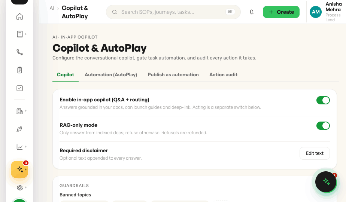
Task: Expand the documents sidebar submenu arrow
Action: click(26, 34)
